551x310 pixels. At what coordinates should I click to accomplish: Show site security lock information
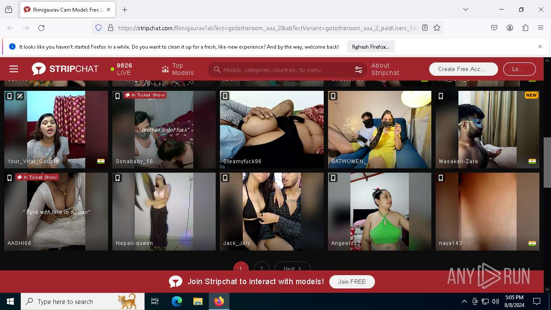[x=111, y=28]
